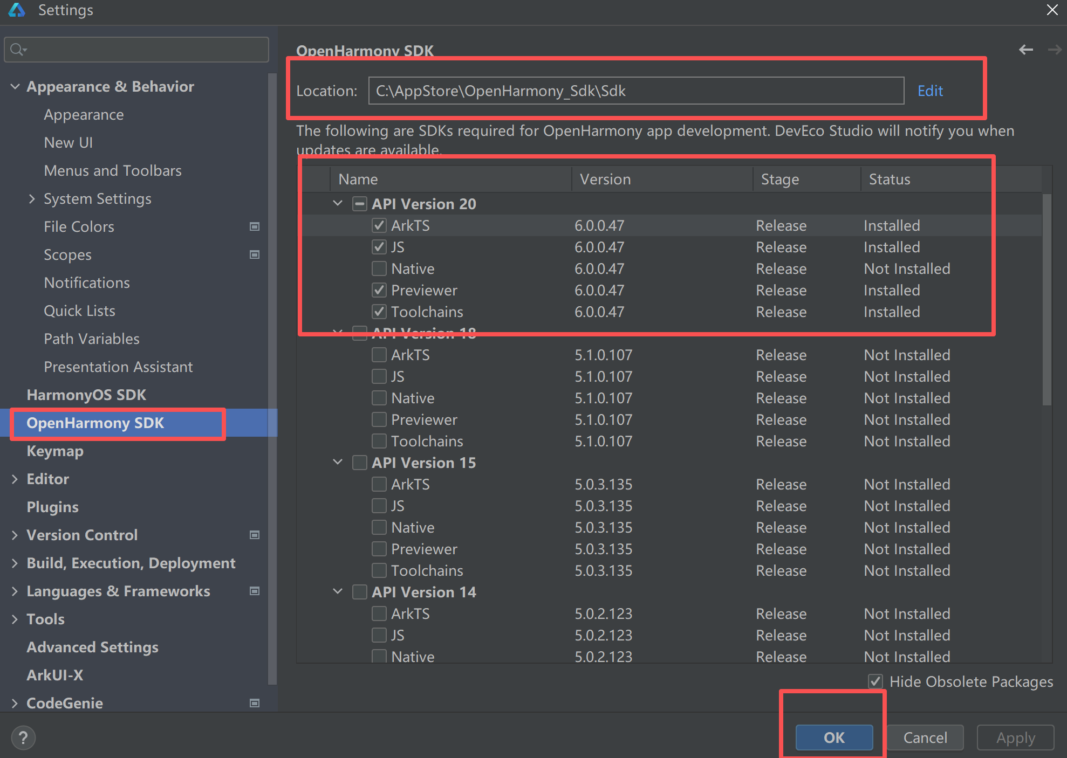Open the HarmonyOS SDK settings page

86,395
